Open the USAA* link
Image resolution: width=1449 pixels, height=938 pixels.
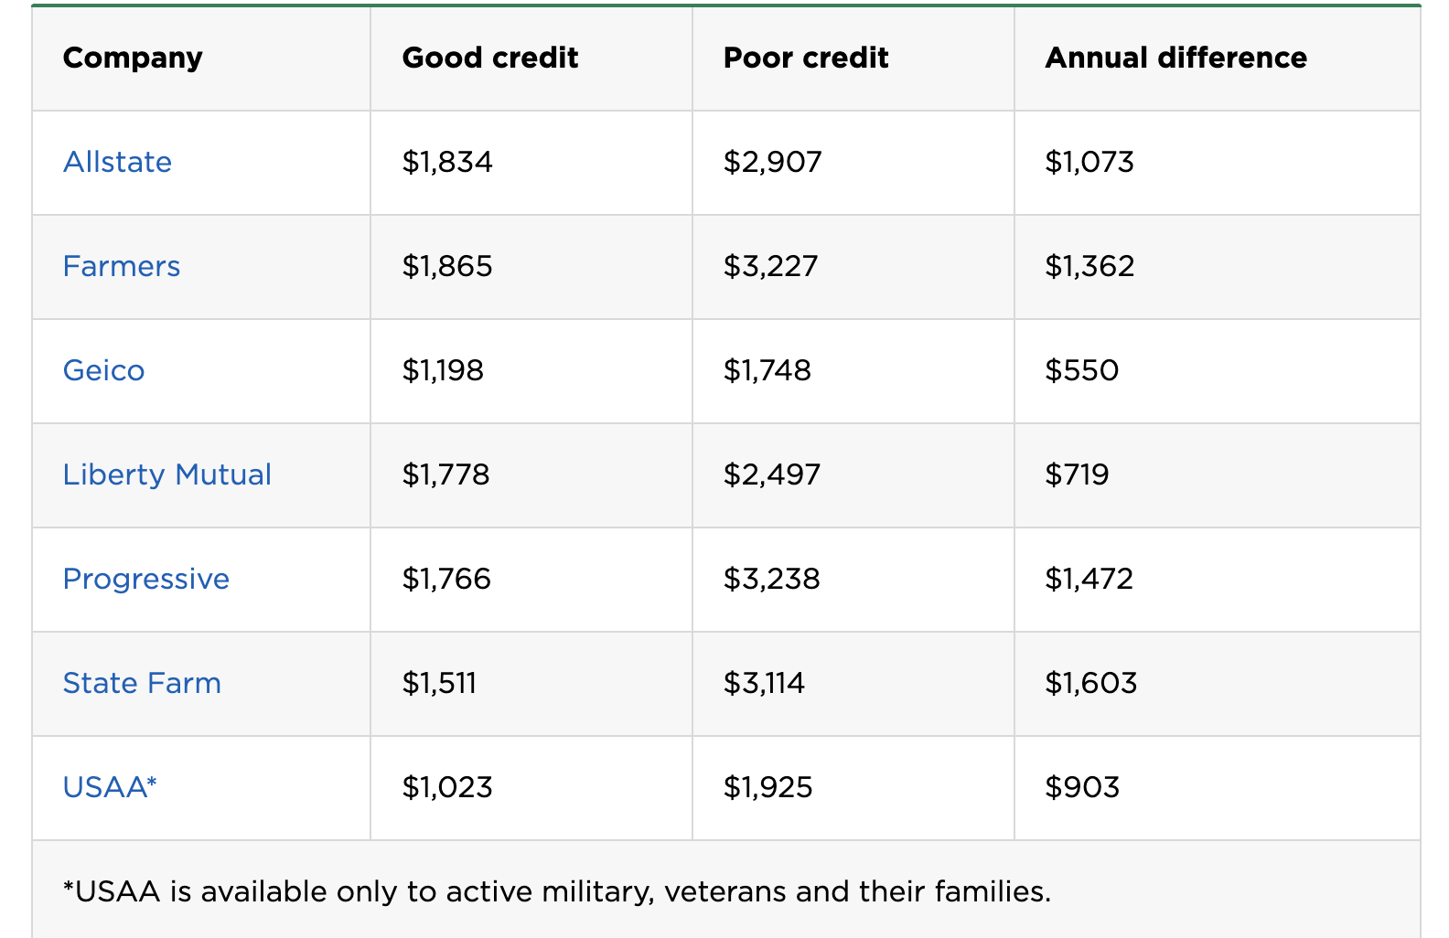[x=110, y=787]
